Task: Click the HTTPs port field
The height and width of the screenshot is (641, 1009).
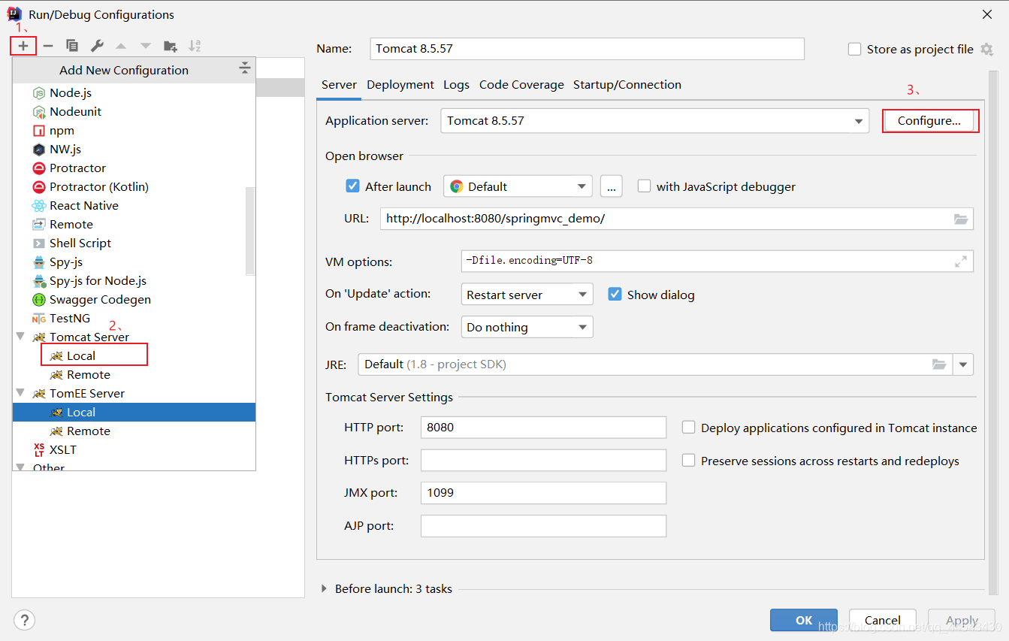Action: (544, 461)
